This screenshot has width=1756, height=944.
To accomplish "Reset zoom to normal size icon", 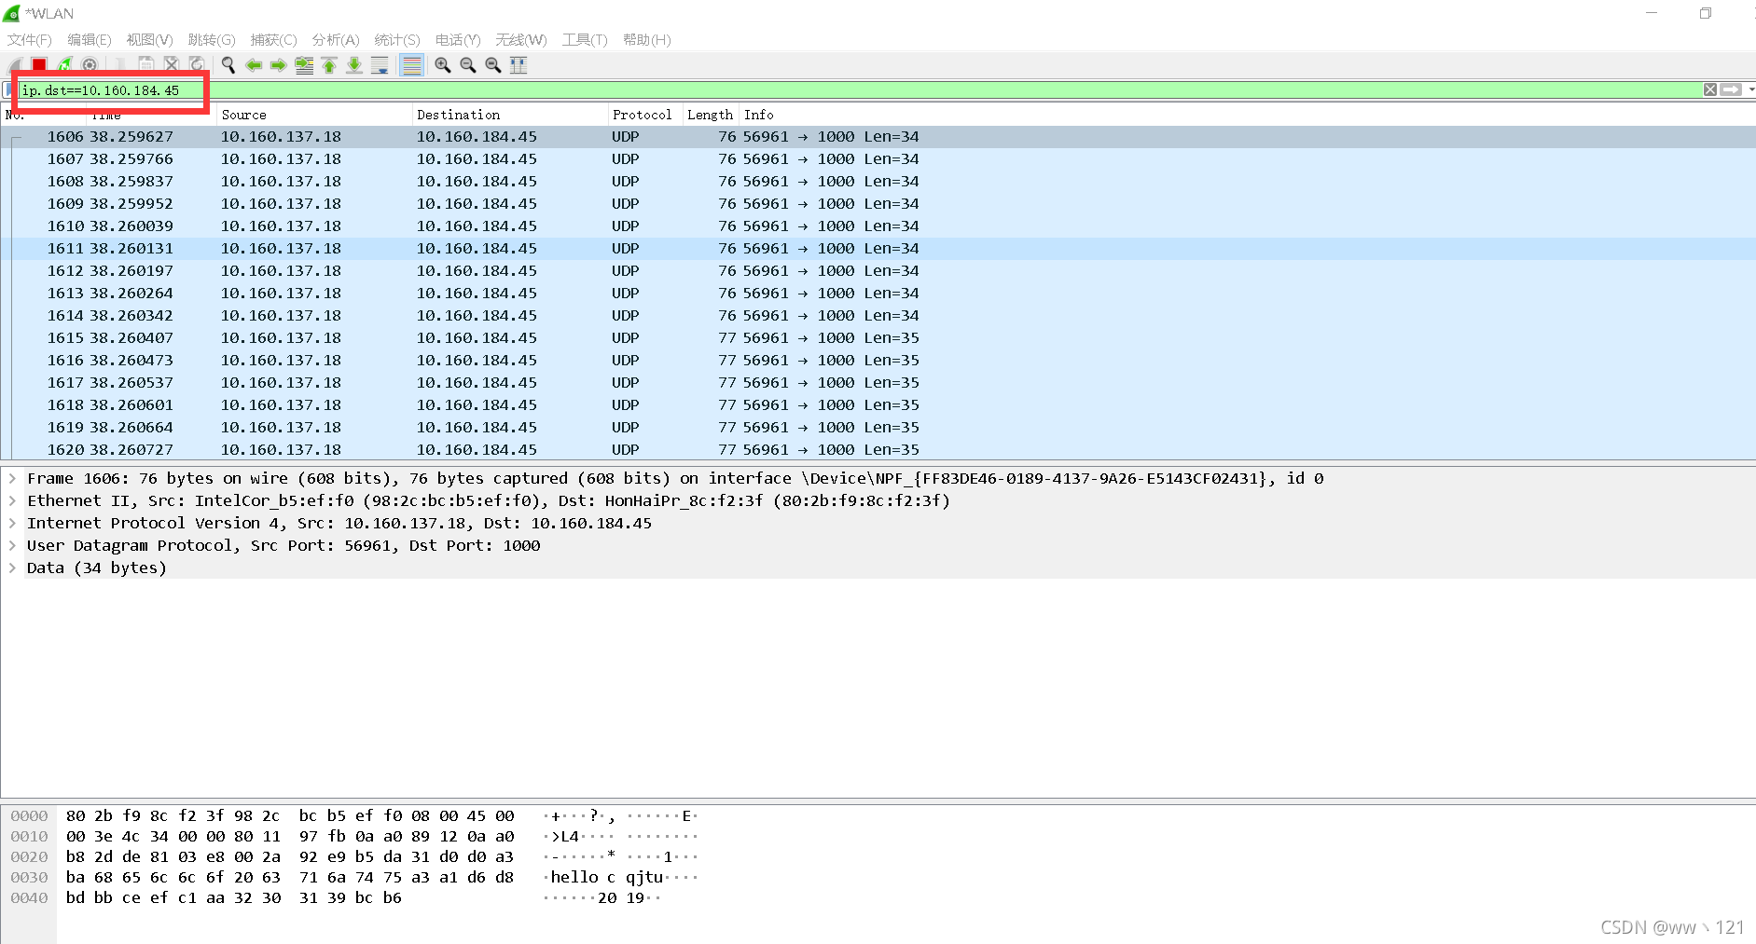I will tap(493, 64).
